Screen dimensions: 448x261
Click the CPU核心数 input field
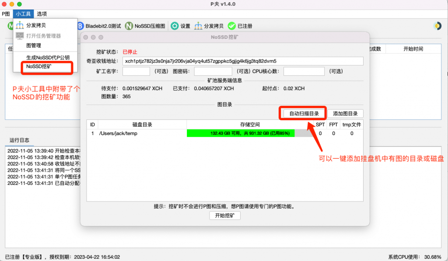pyautogui.click(x=304, y=71)
